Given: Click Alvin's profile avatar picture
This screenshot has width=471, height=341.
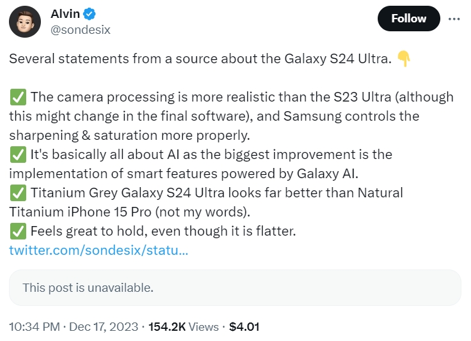Looking at the screenshot, I should click(26, 23).
